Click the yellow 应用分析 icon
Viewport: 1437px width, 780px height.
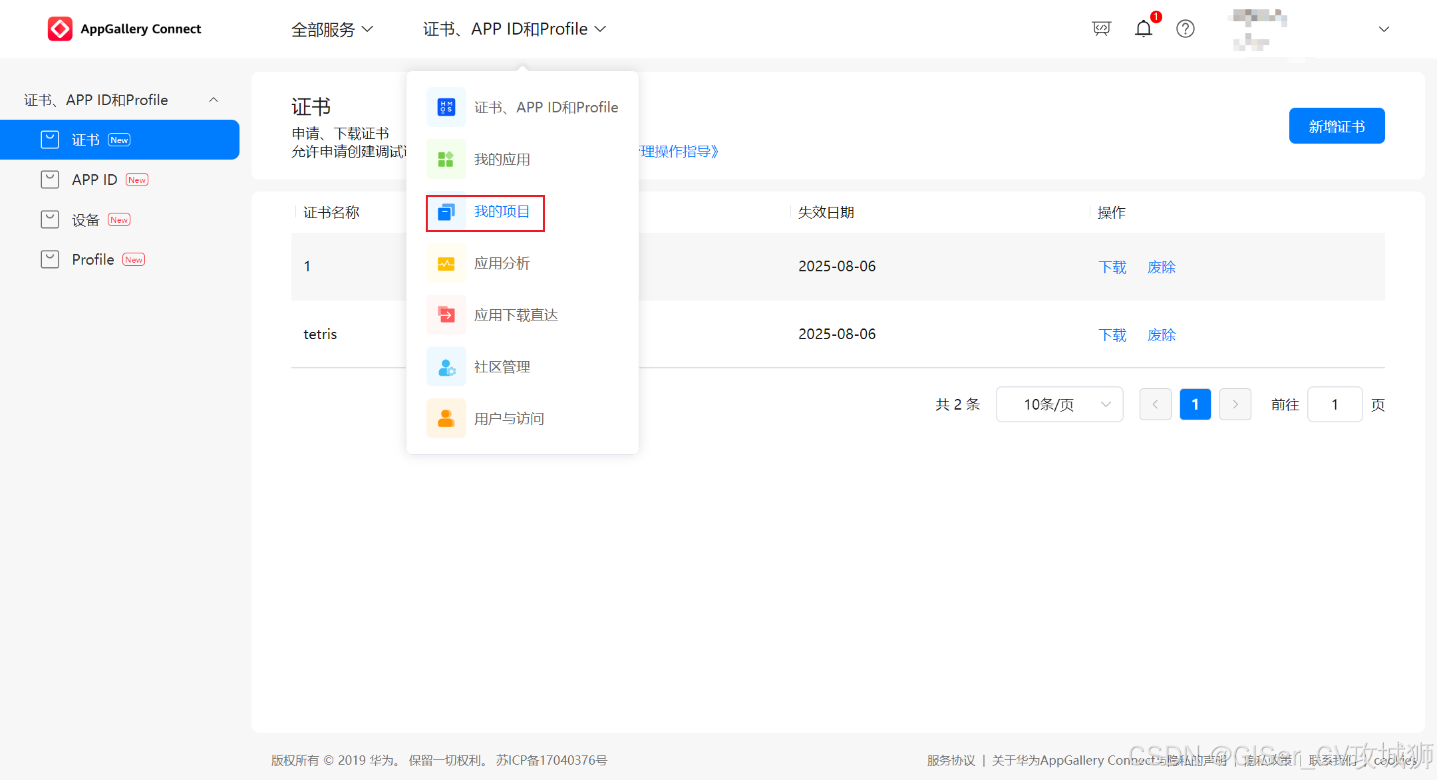tap(446, 263)
